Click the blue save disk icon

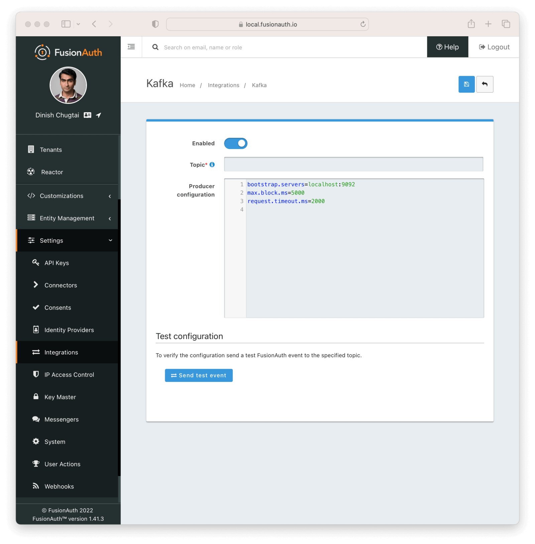point(466,84)
